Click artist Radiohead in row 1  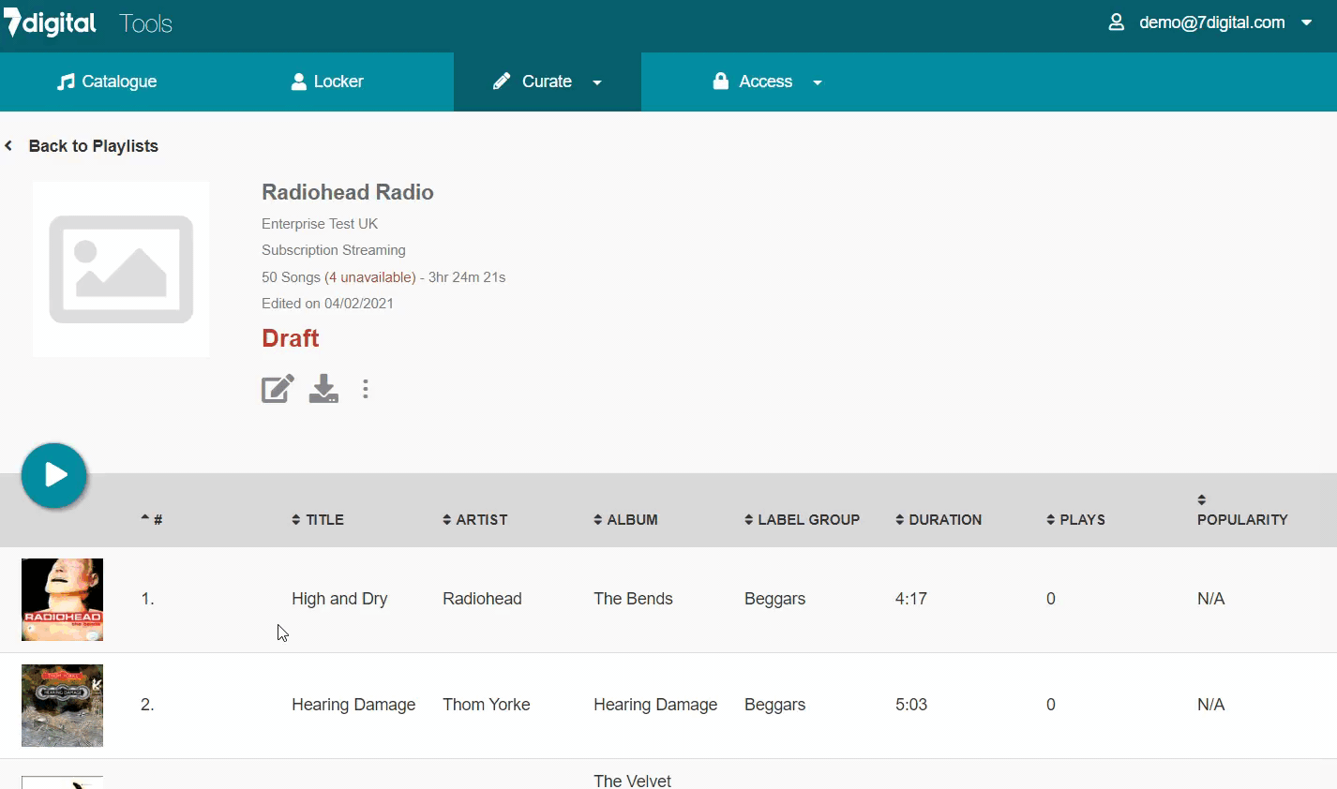482,599
